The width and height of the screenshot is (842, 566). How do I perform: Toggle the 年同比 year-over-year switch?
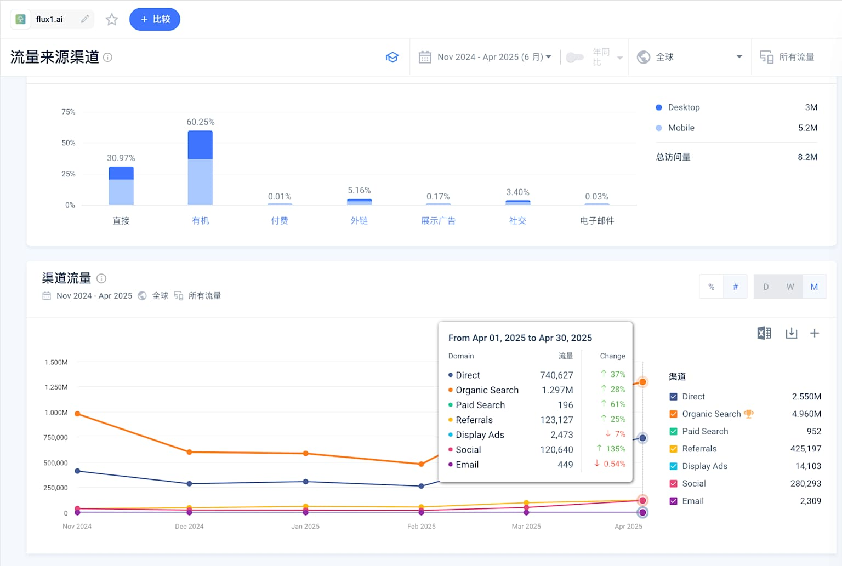574,57
